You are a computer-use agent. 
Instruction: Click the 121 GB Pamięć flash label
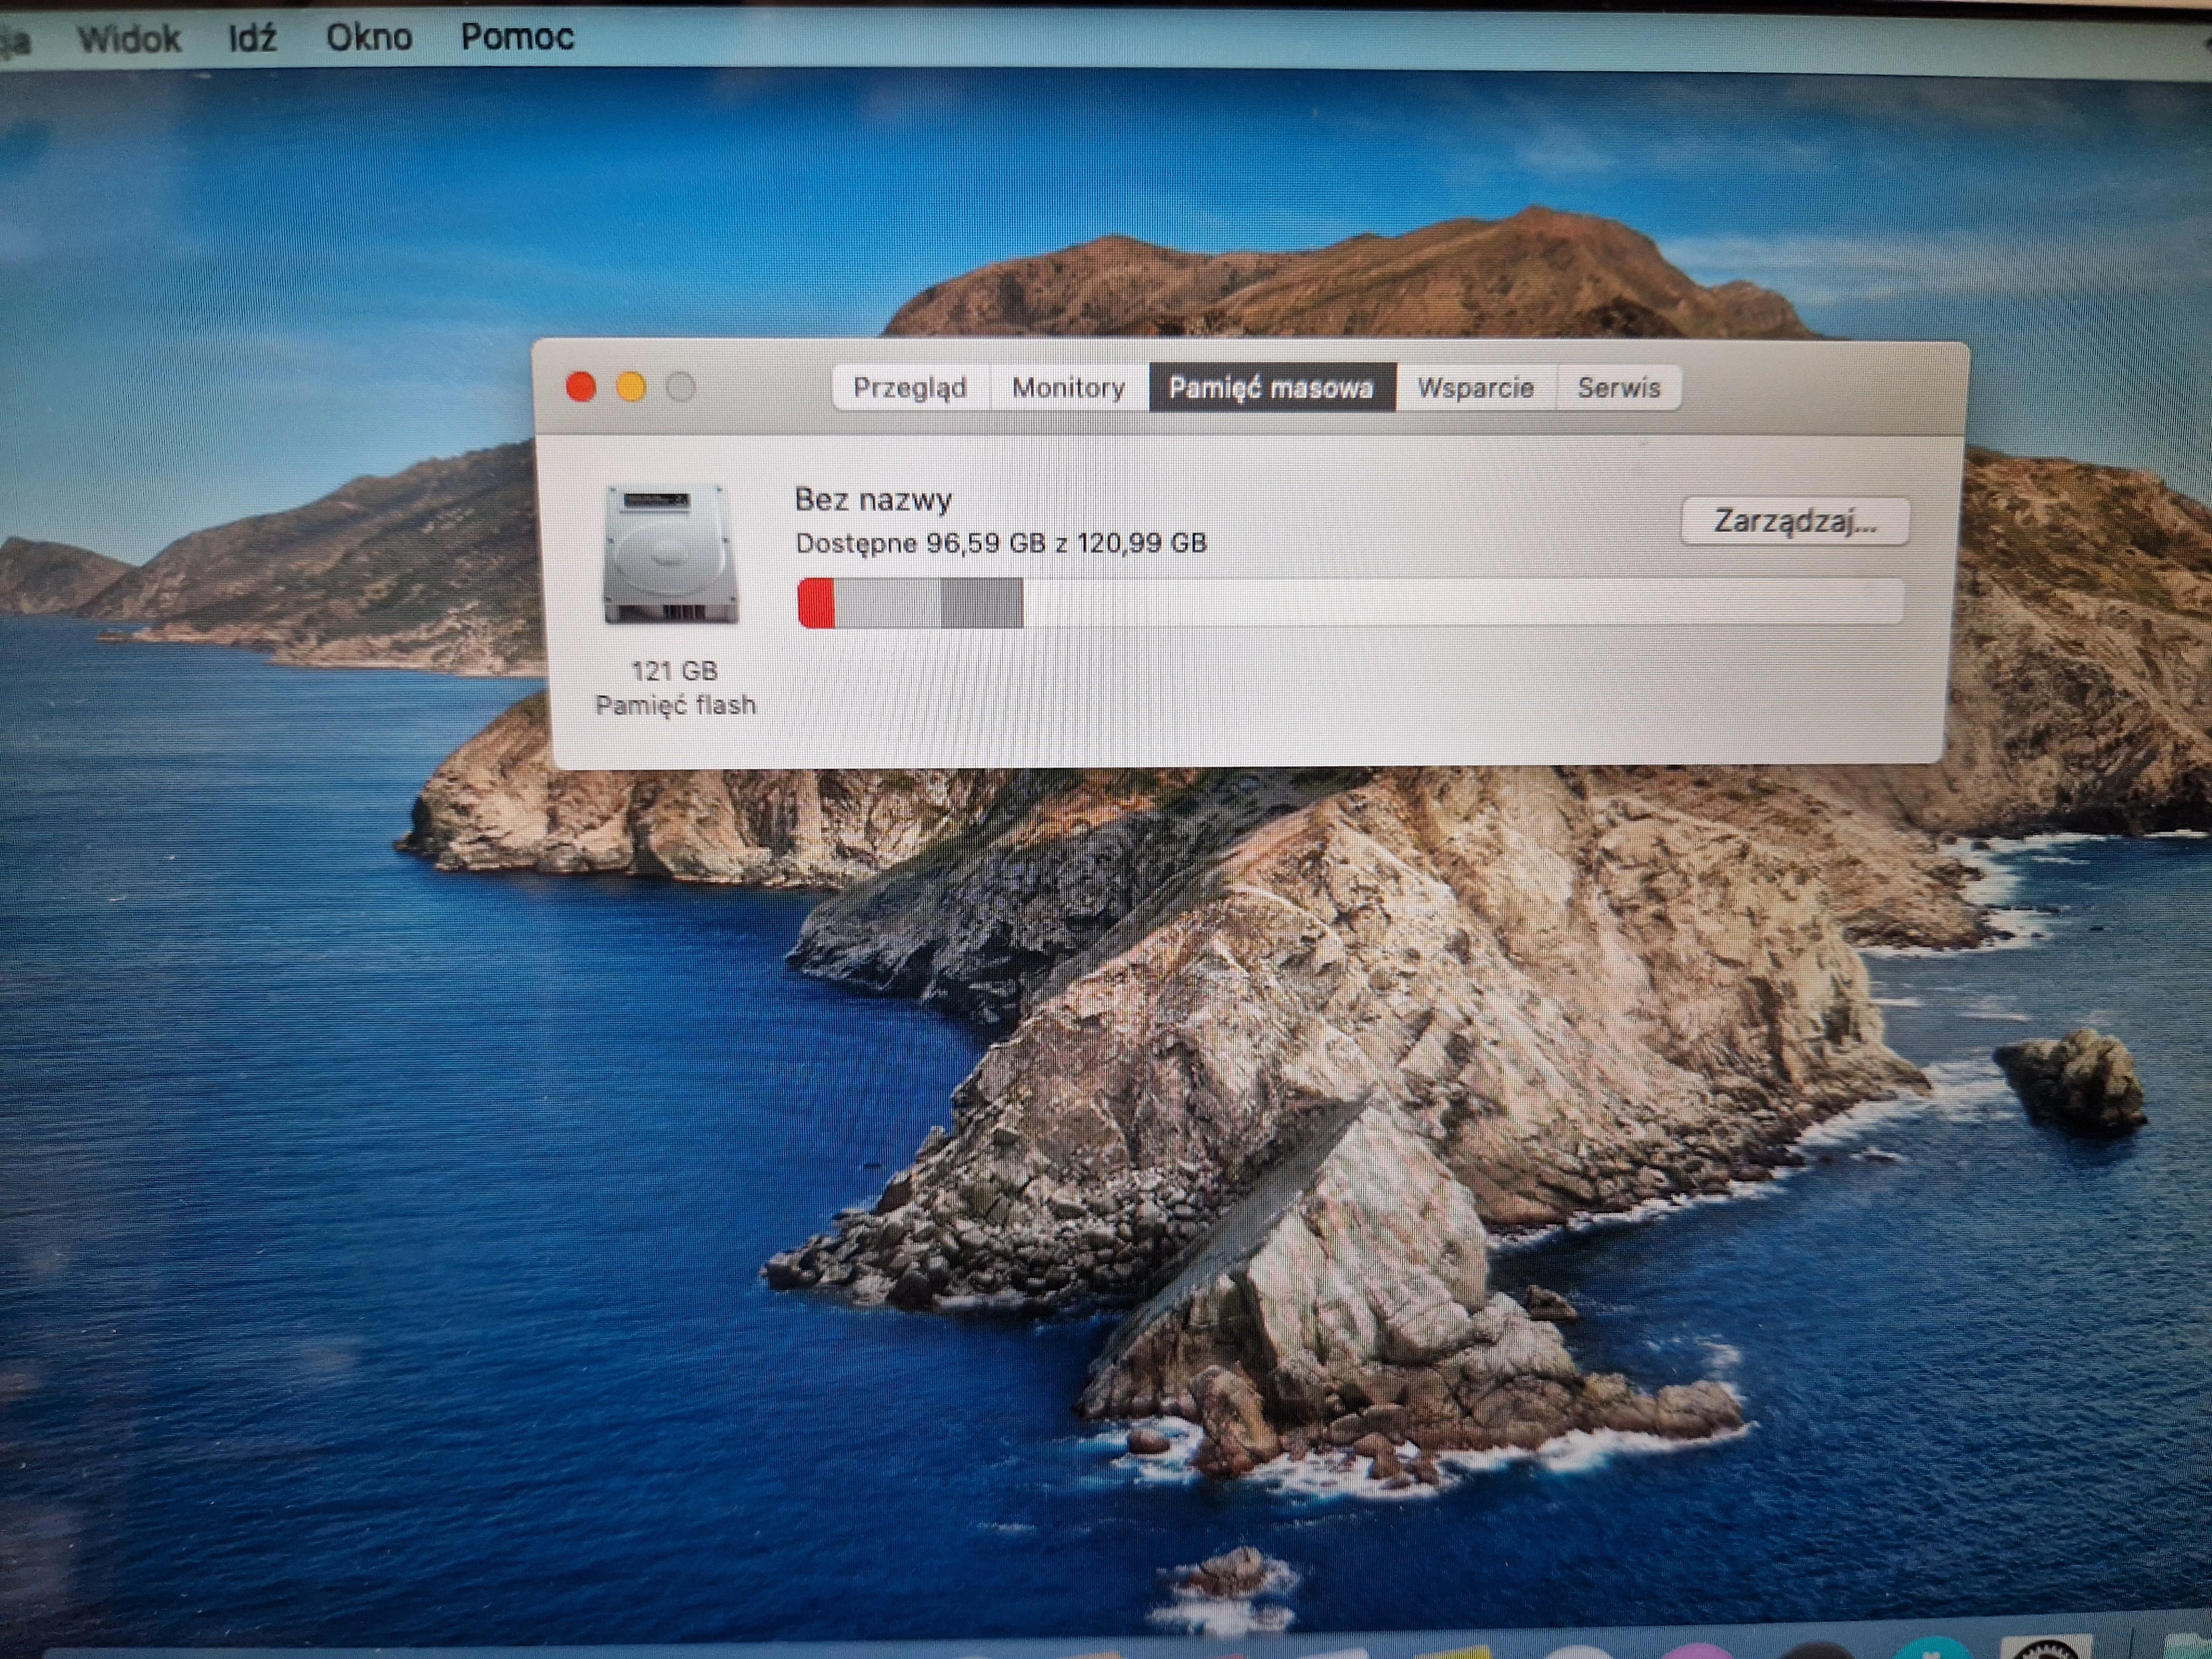pyautogui.click(x=675, y=688)
